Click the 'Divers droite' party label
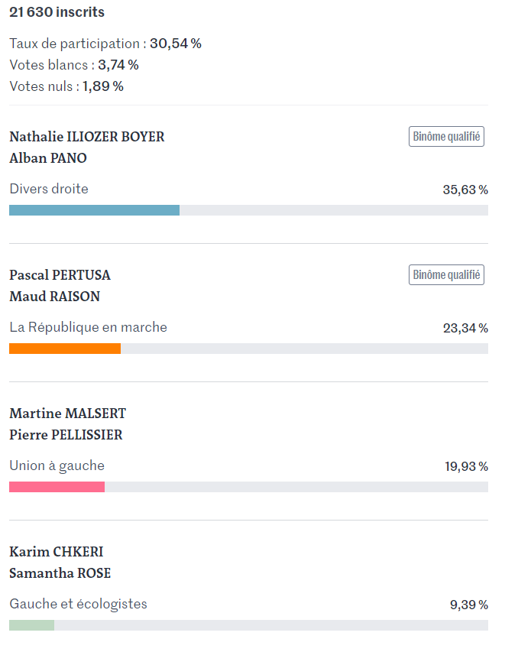The image size is (518, 652). coord(49,189)
